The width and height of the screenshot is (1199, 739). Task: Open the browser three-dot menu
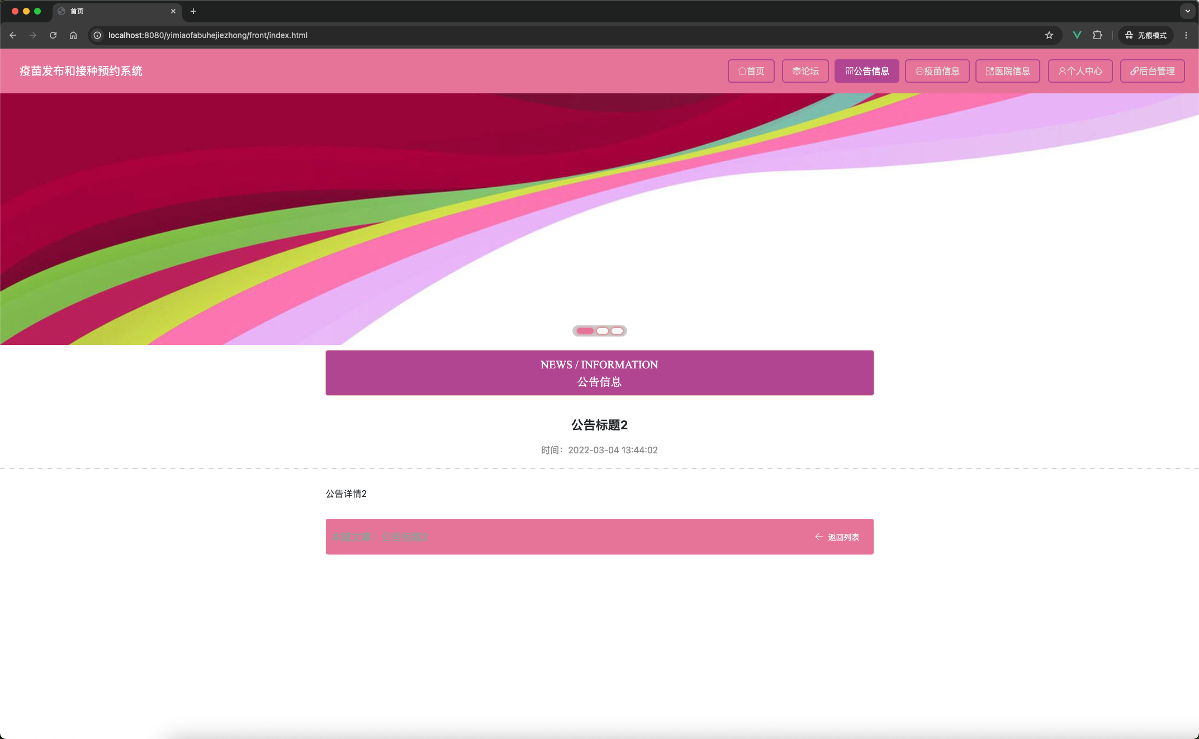(x=1186, y=35)
